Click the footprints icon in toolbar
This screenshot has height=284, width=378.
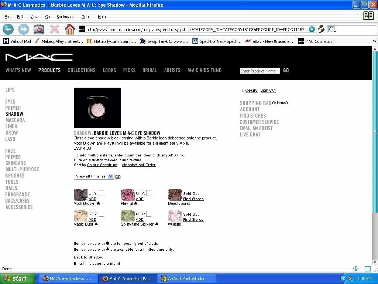pos(321,29)
